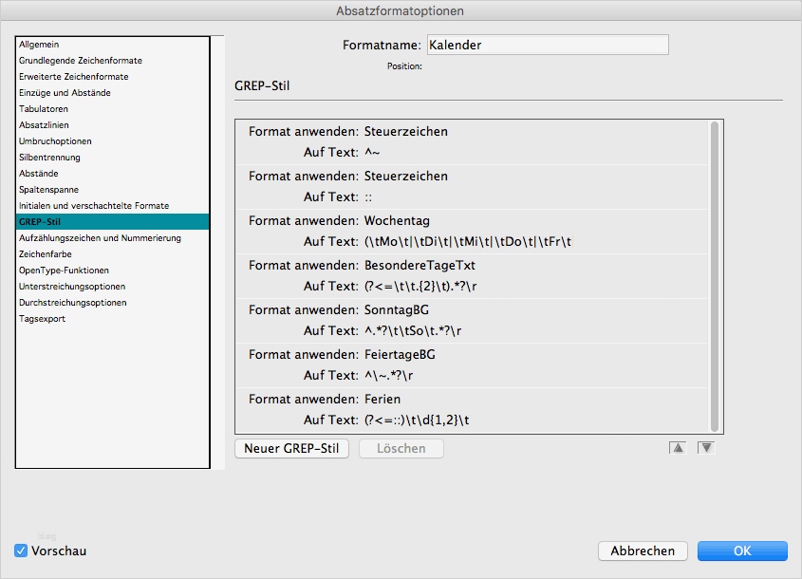Switch to Zeichenfarbe options
The width and height of the screenshot is (802, 579).
pyautogui.click(x=46, y=254)
